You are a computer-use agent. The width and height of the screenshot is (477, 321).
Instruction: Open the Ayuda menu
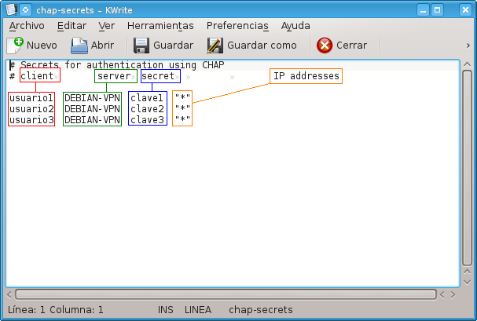295,26
